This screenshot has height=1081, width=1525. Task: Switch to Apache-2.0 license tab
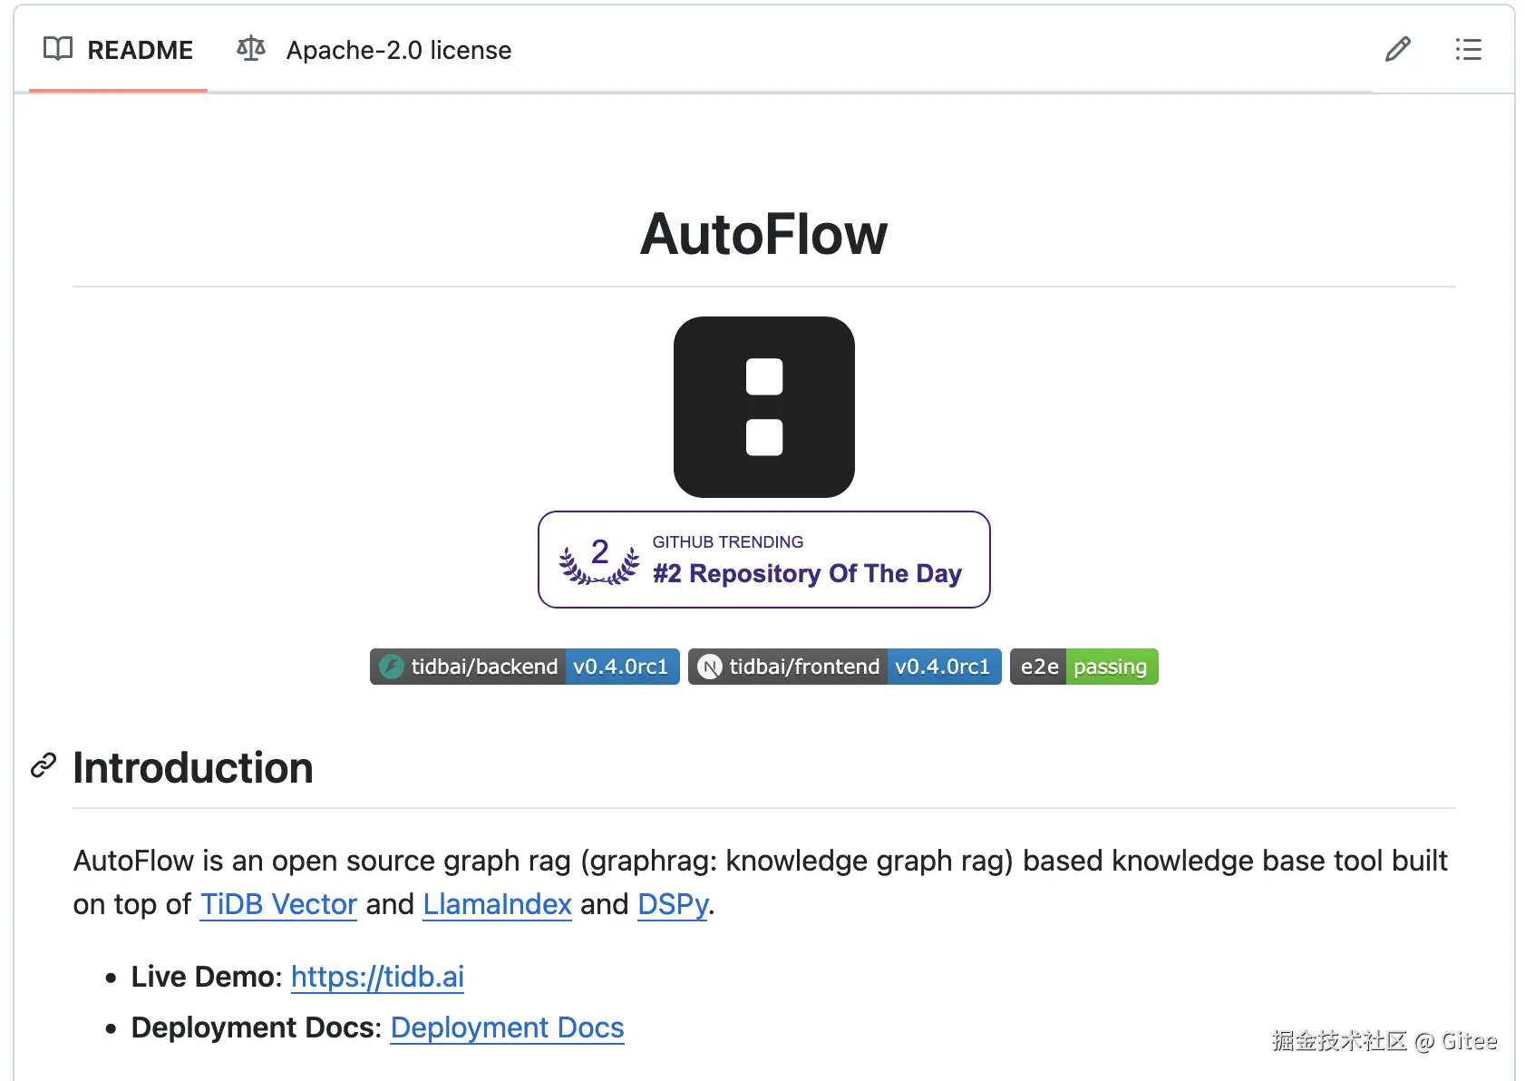[374, 50]
